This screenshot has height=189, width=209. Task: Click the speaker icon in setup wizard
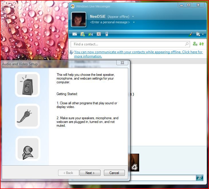coord(27,84)
